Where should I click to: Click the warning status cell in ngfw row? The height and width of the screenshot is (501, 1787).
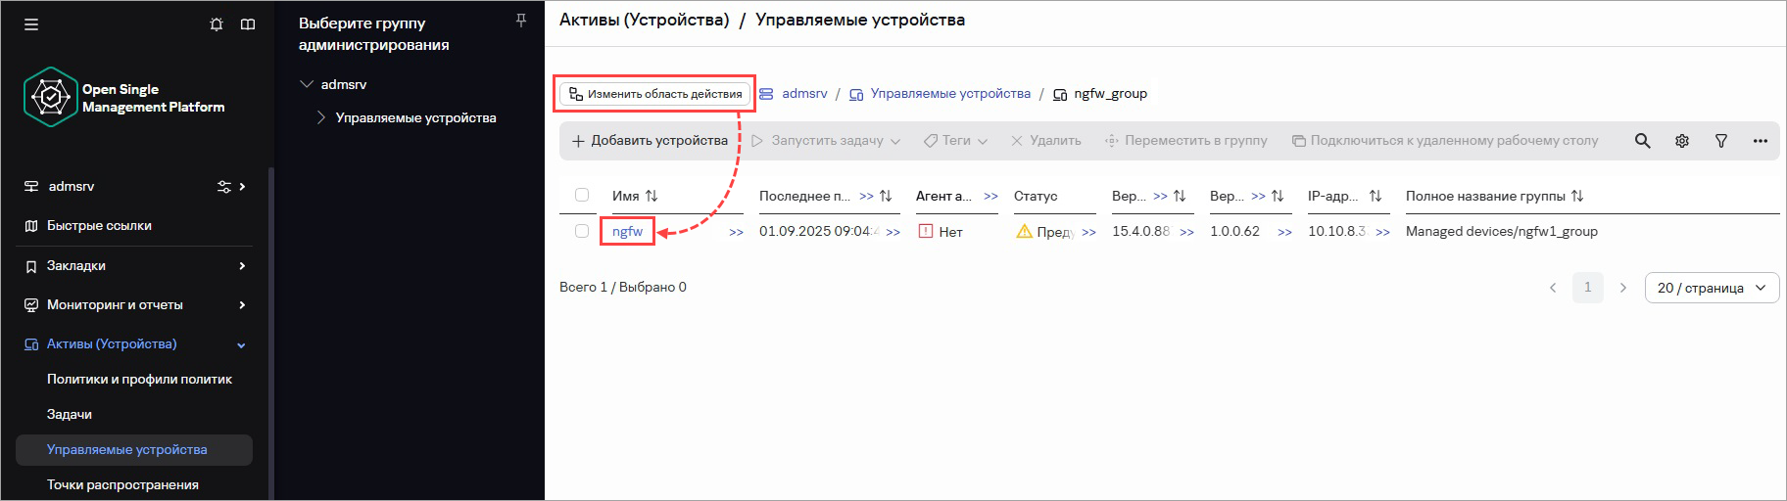tap(1045, 232)
